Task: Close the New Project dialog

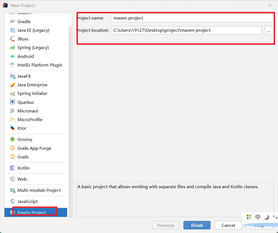Action: (270, 5)
